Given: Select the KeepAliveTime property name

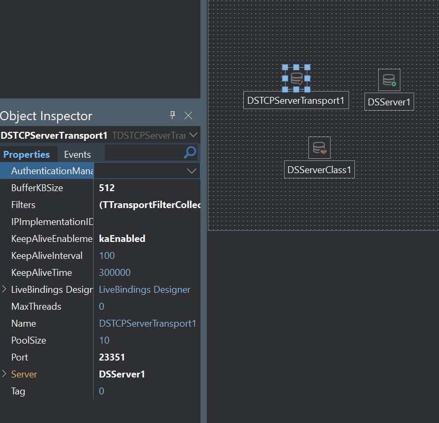Looking at the screenshot, I should [41, 273].
